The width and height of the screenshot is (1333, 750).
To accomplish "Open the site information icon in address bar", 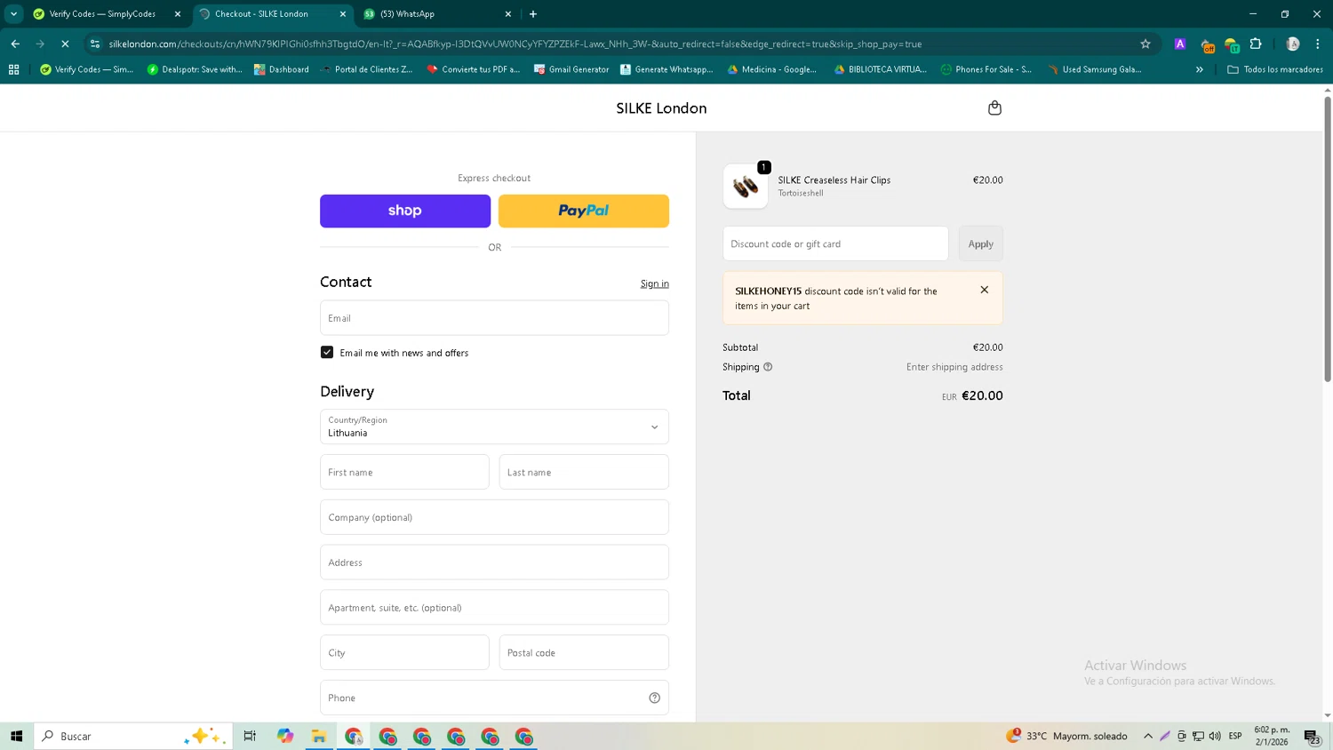I will click(95, 44).
